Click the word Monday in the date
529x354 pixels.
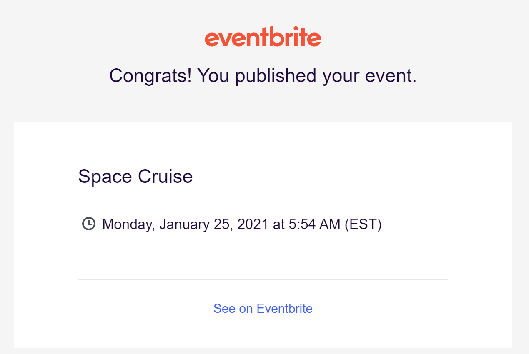128,224
